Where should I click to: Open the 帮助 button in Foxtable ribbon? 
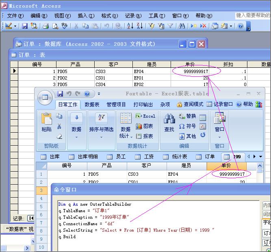[x=245, y=104]
